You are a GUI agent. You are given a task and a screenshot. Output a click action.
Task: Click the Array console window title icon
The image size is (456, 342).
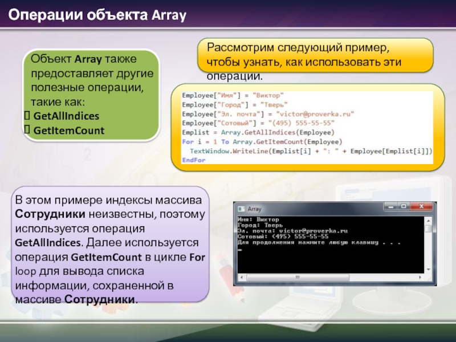coord(241,209)
